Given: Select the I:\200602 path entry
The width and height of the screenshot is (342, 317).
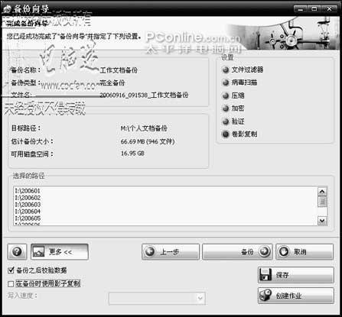Looking at the screenshot, I should pos(28,198).
